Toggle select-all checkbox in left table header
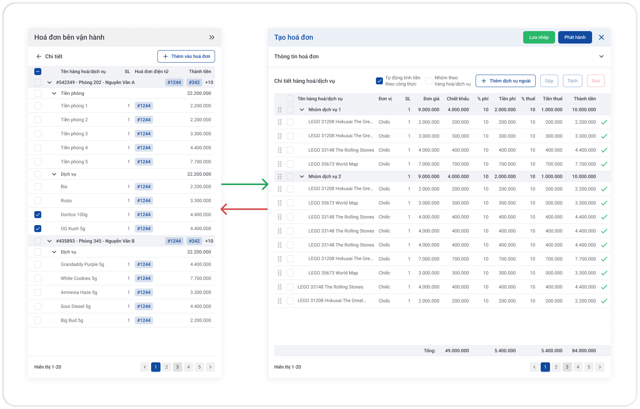This screenshot has width=640, height=409. click(x=38, y=72)
